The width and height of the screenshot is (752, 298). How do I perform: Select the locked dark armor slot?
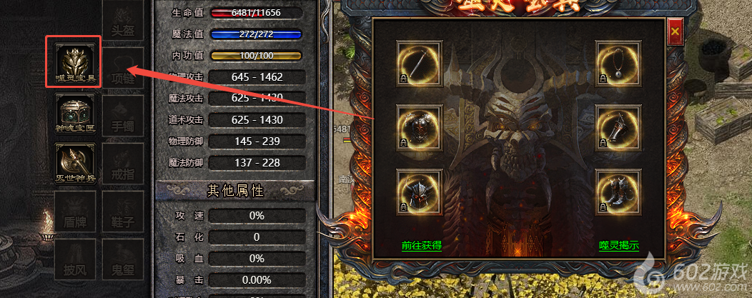pyautogui.click(x=419, y=128)
